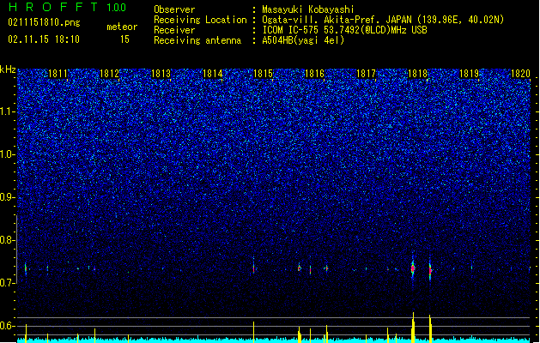Viewport: 540px width, 343px height.
Task: Click the 0.6 kHz axis label
Action: [x=7, y=326]
